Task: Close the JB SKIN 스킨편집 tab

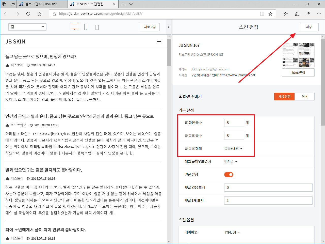Action: 114,4
